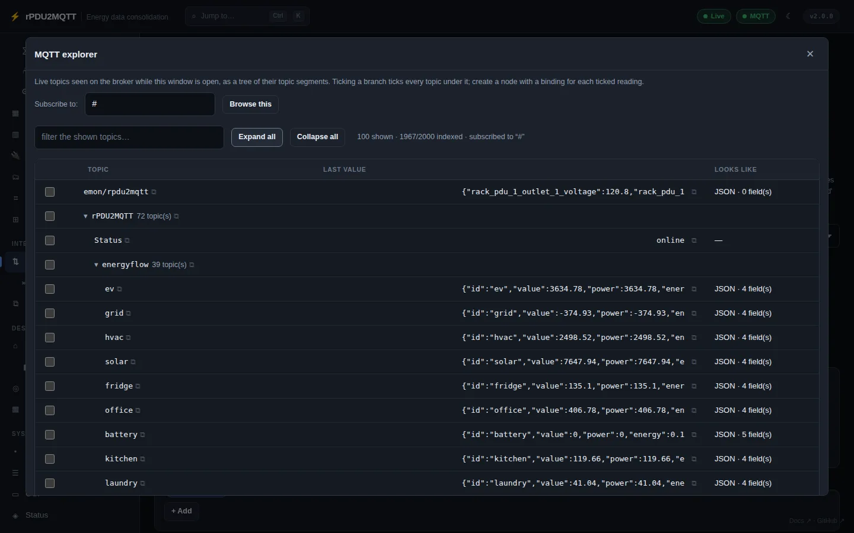Open the GitHub link in footer
Viewport: 854px width, 533px height.
pos(830,521)
